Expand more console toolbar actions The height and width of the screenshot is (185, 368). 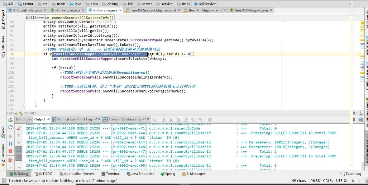[x=19, y=168]
